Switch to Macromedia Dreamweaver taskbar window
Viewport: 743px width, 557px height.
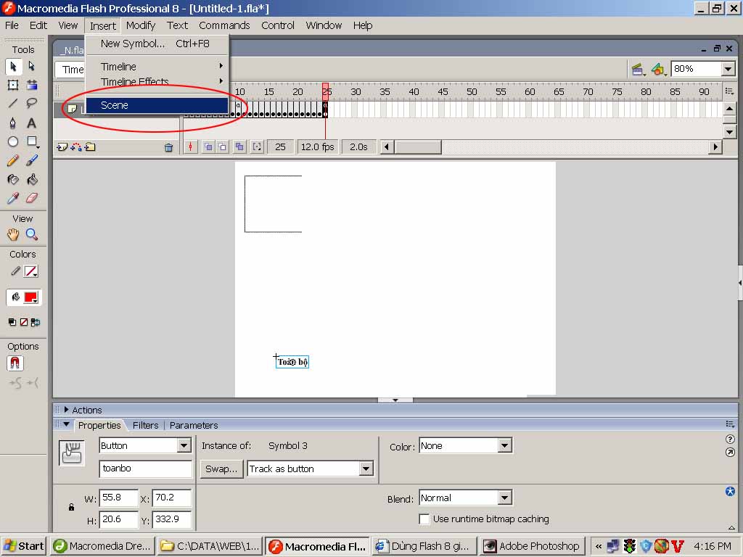103,546
